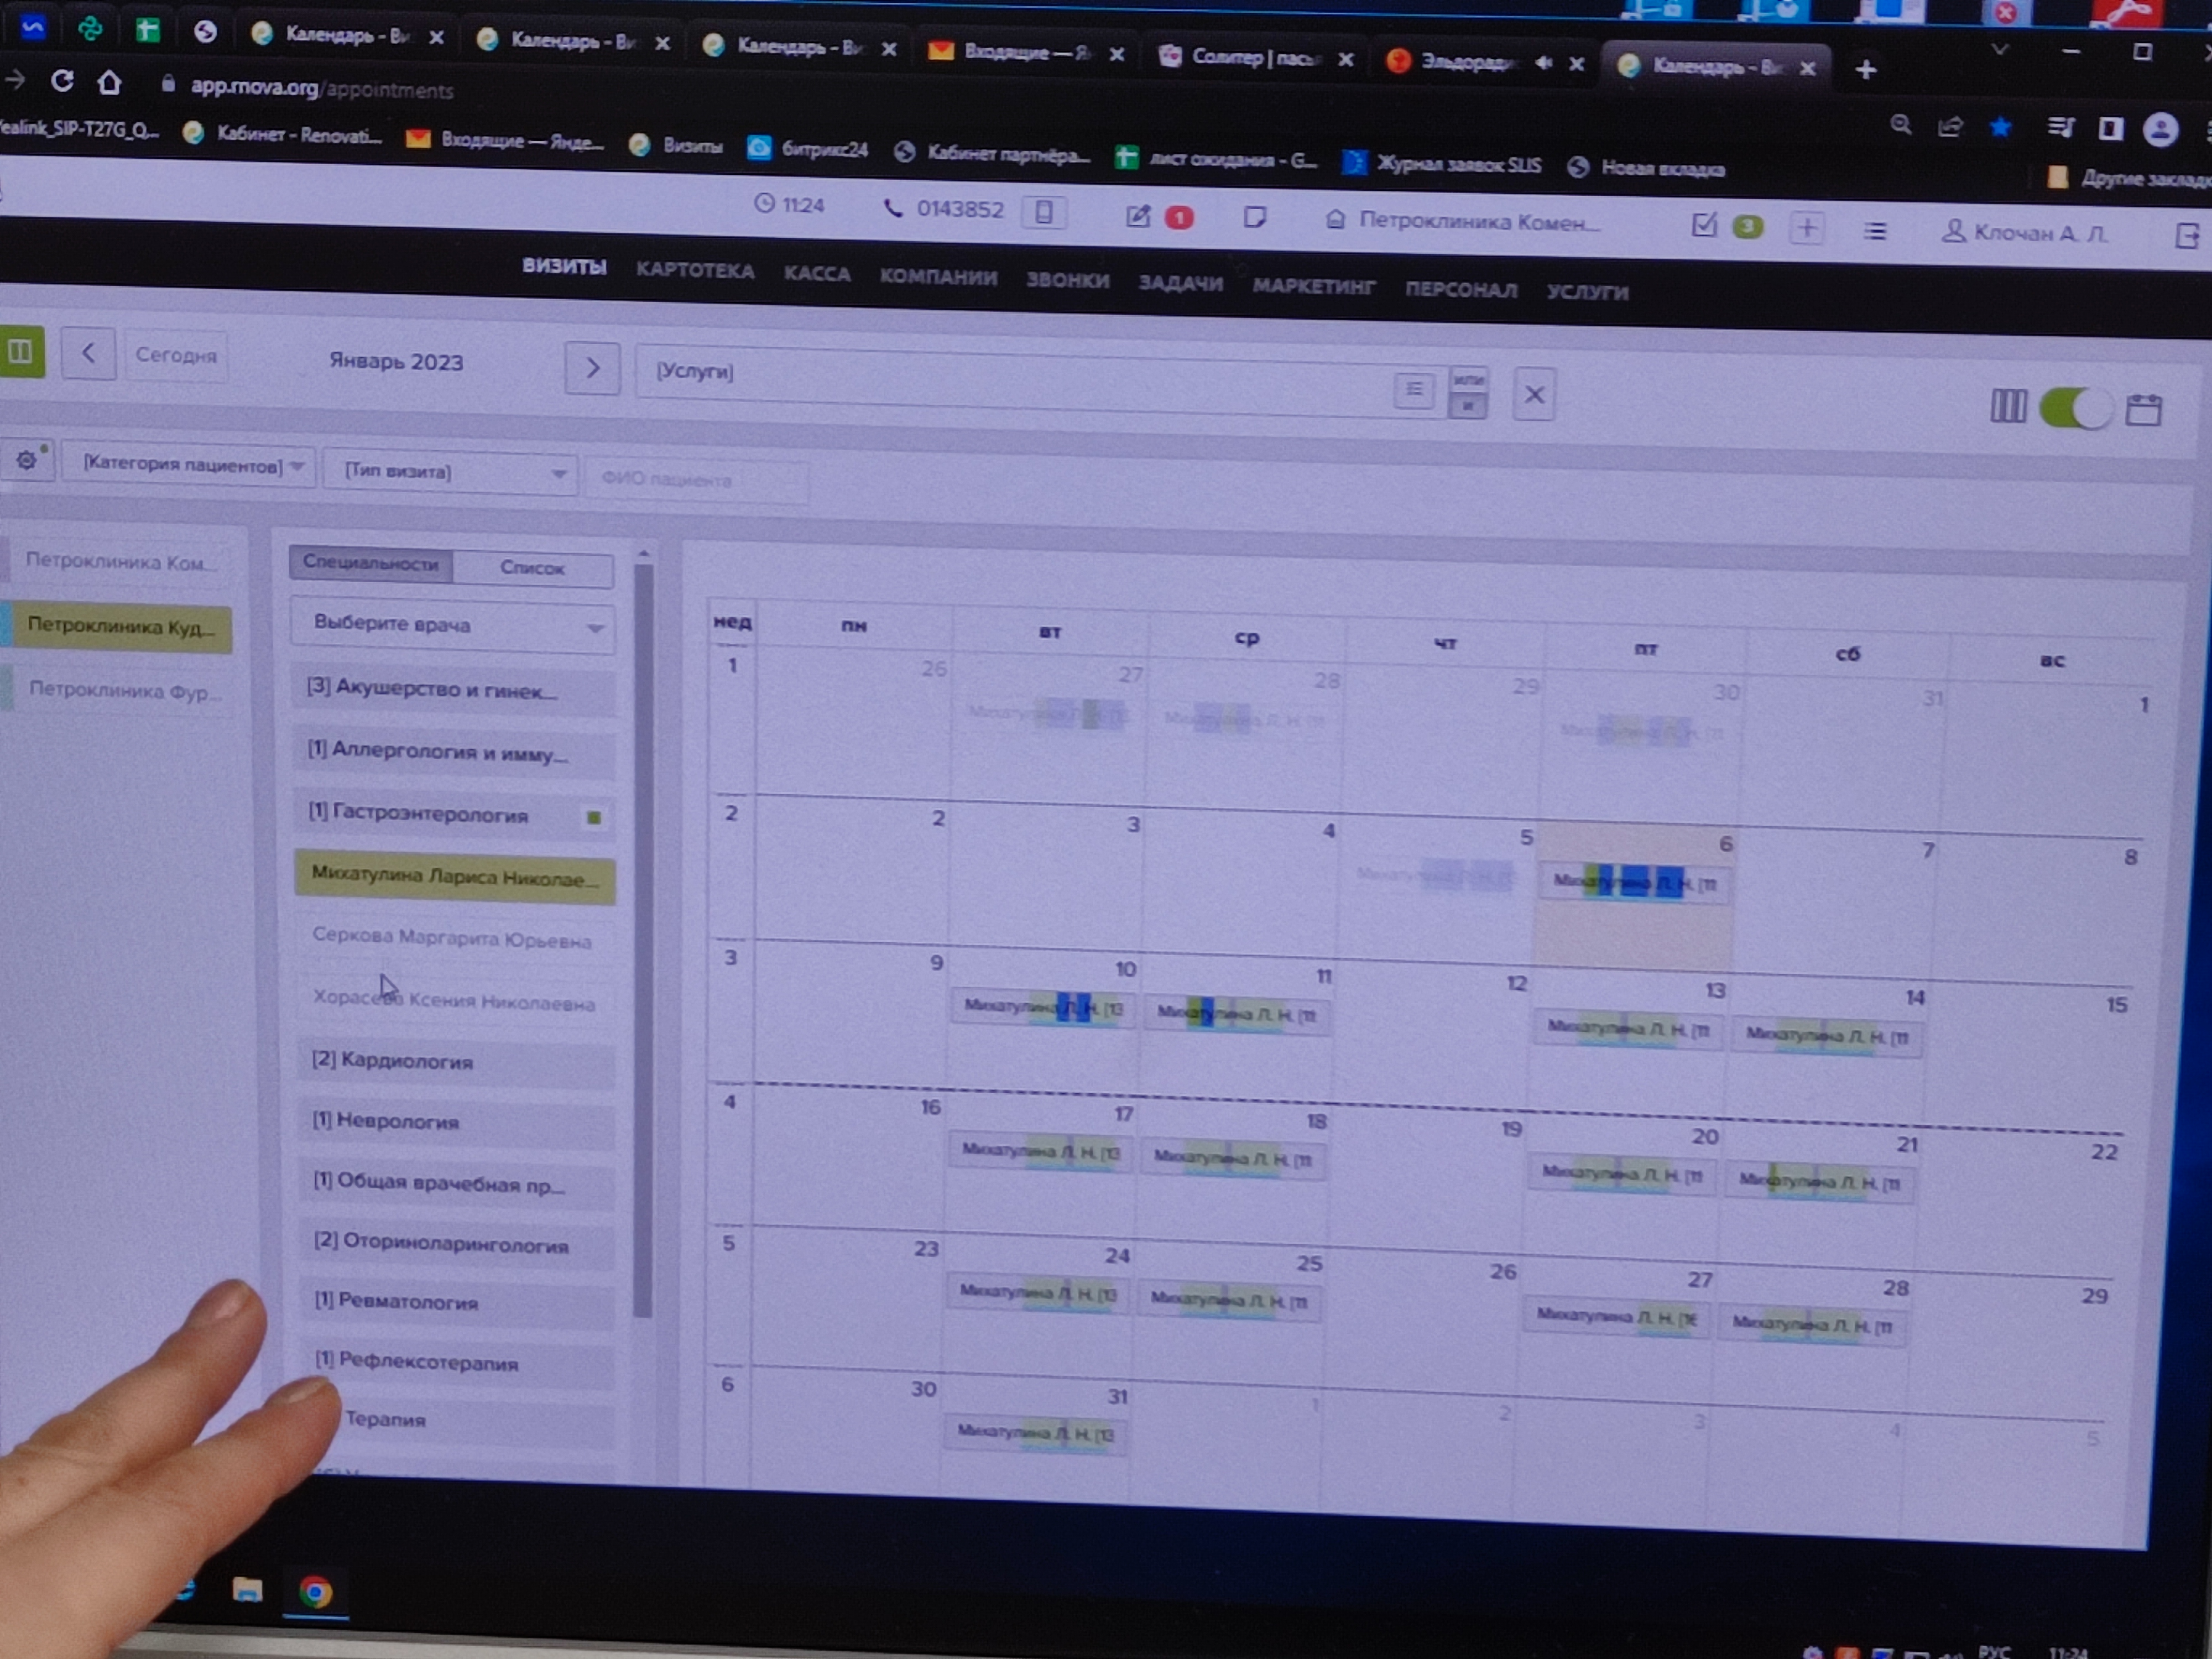Viewport: 2212px width, 1659px height.
Task: Click the filter settings gear icon
Action: (27, 460)
